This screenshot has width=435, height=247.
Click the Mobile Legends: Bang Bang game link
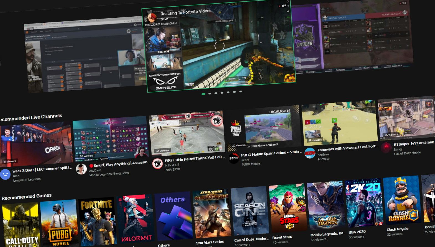click(109, 174)
